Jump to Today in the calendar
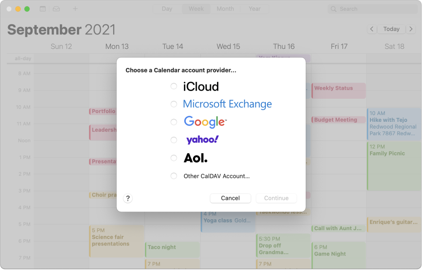 pos(391,29)
